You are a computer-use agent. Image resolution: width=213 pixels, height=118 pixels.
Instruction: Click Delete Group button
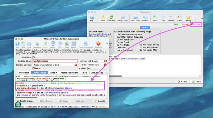(x=44, y=101)
